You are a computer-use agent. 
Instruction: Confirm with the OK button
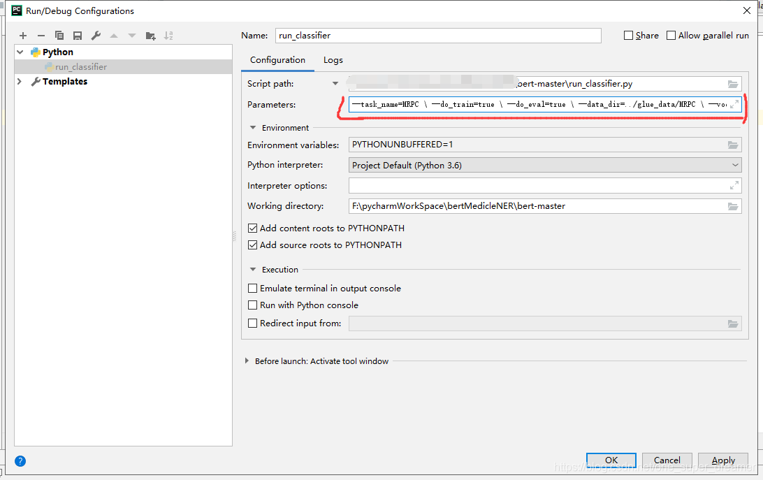[611, 460]
